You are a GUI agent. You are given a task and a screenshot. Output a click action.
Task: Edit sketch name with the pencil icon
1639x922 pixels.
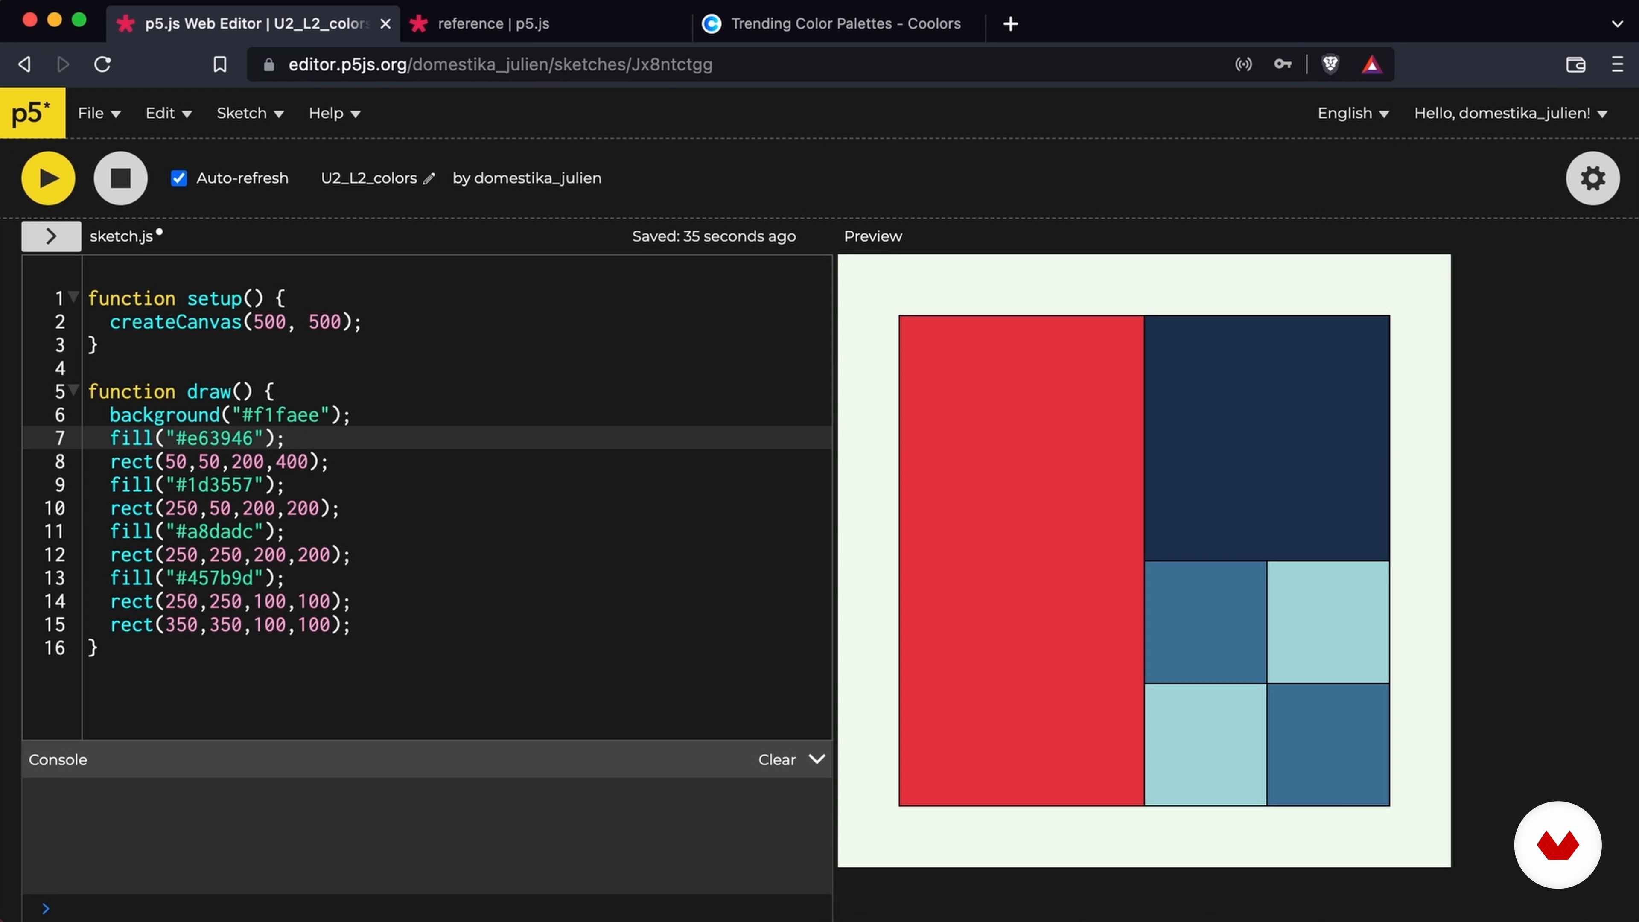pyautogui.click(x=429, y=179)
